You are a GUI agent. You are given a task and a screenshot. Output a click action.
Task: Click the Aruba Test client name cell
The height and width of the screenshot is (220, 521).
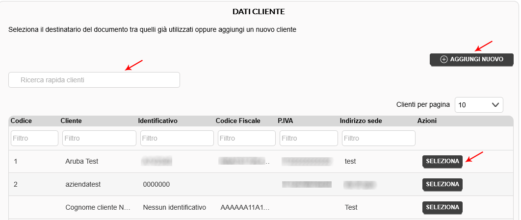[x=82, y=161]
